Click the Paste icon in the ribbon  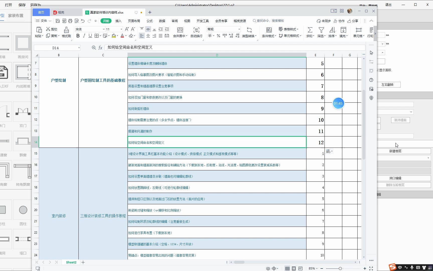pyautogui.click(x=39, y=30)
